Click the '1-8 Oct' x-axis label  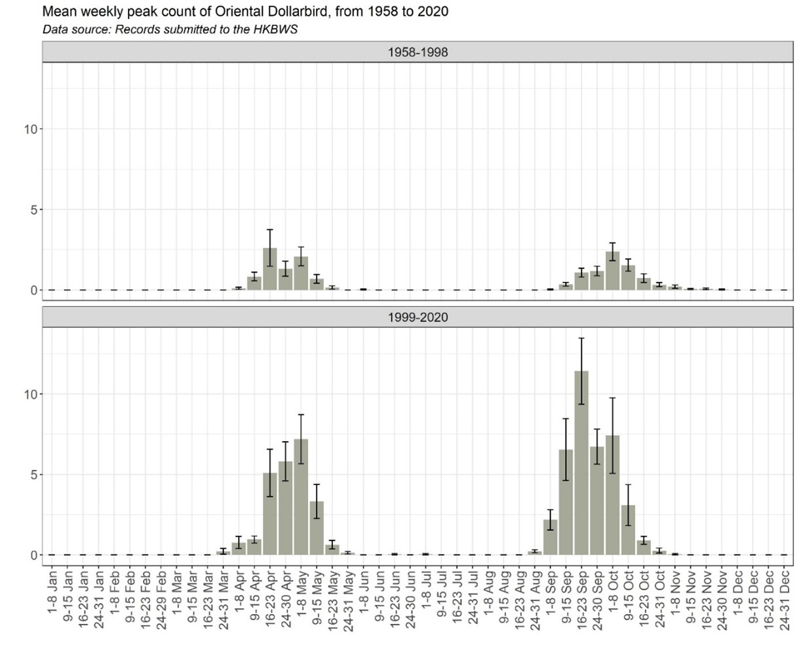point(613,590)
